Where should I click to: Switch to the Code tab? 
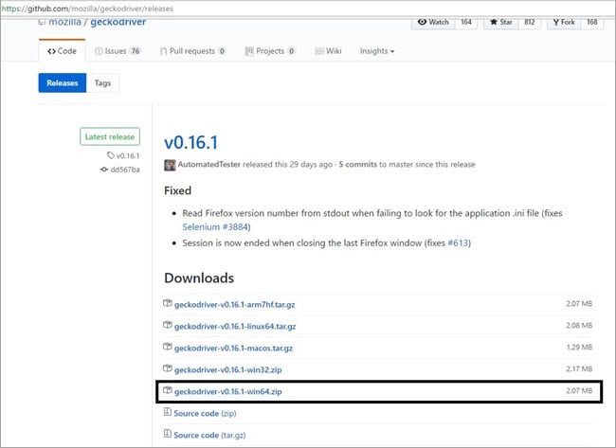click(62, 51)
